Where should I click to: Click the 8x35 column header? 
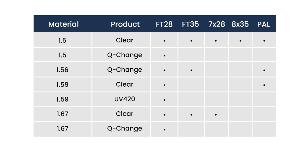[240, 24]
